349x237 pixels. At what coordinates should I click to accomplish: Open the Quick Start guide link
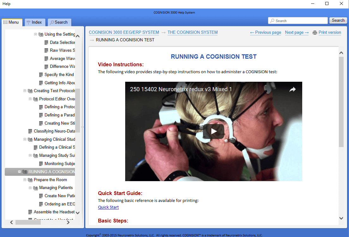point(108,207)
